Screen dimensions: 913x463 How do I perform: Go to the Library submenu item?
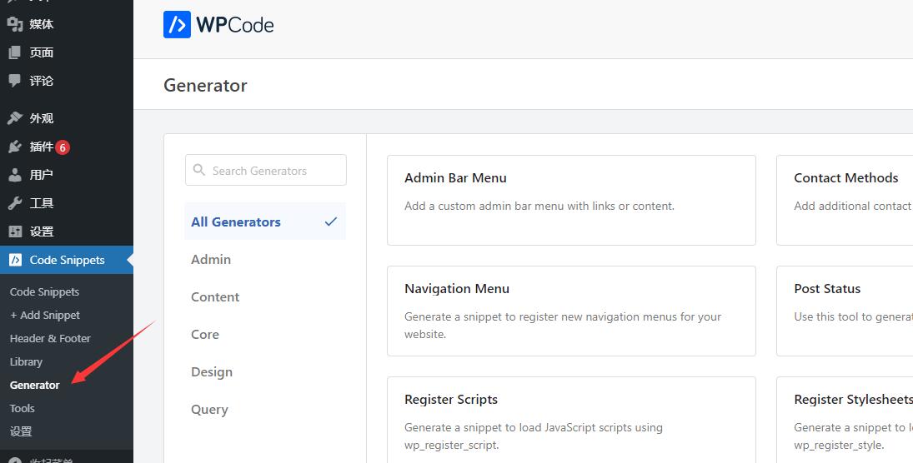pyautogui.click(x=26, y=361)
